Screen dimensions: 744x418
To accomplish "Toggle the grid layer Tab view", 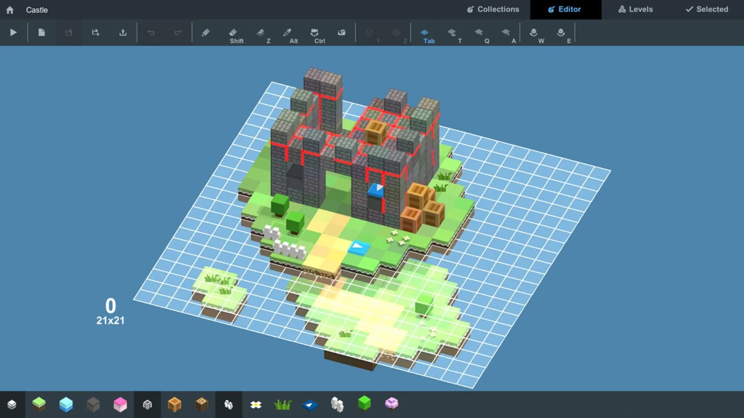I will (x=425, y=33).
